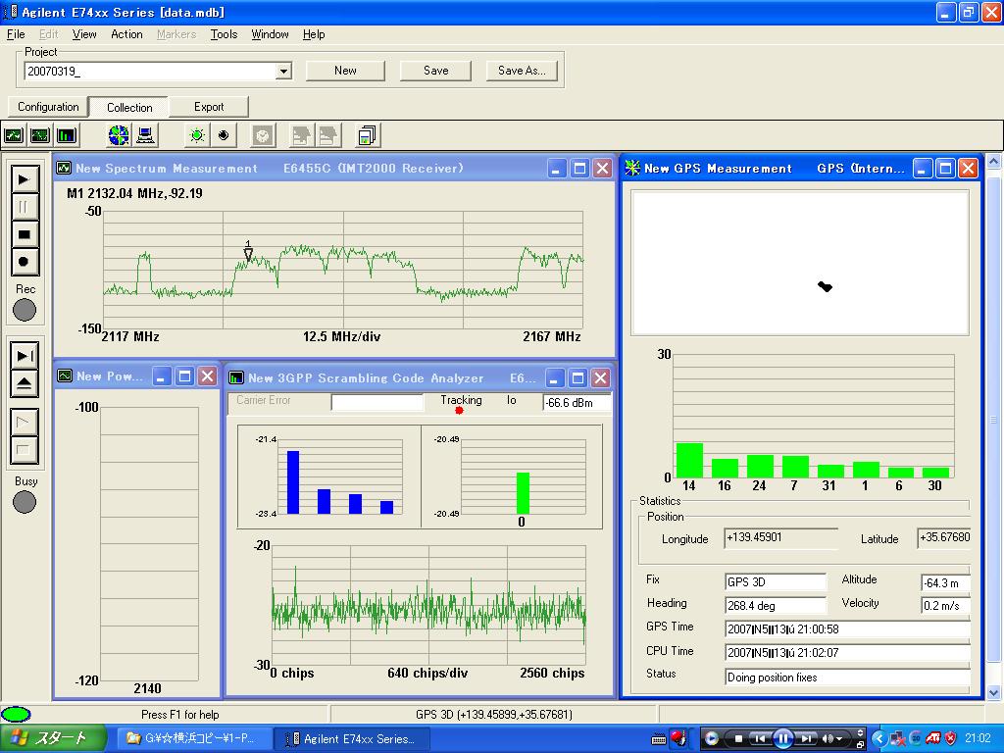Stop playback in the taskbar media player
The height and width of the screenshot is (753, 1004).
[x=737, y=739]
